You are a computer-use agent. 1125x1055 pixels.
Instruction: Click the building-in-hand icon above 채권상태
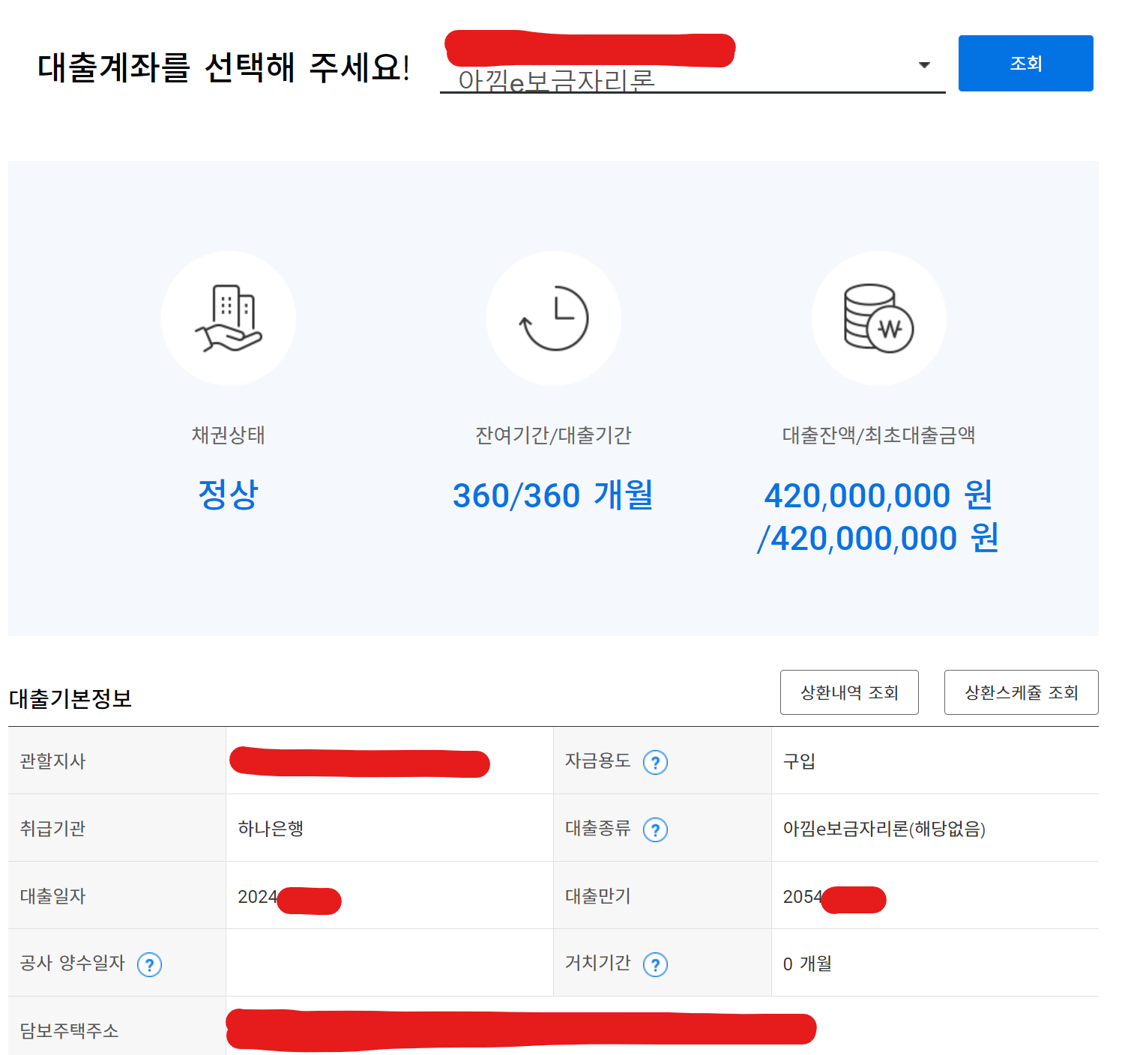pyautogui.click(x=228, y=318)
